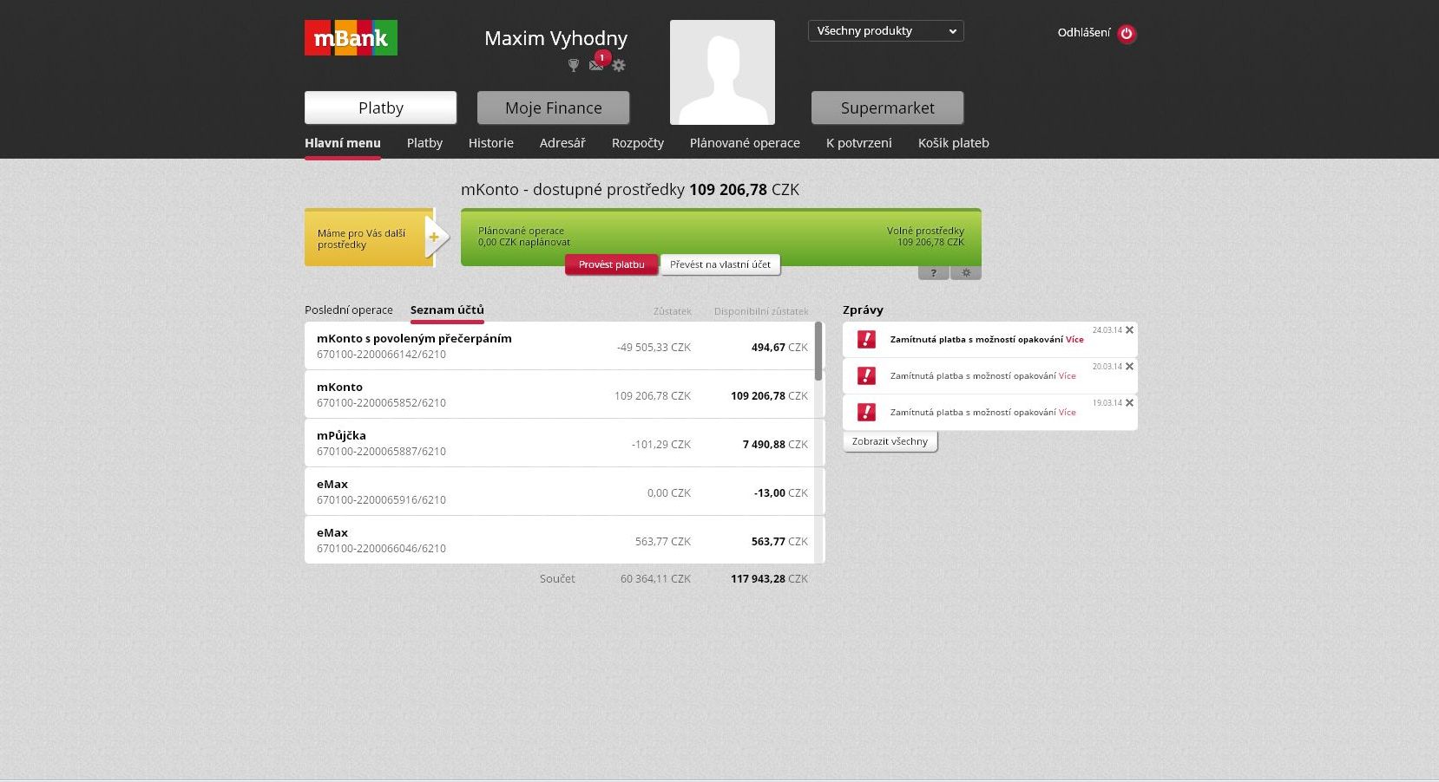This screenshot has width=1439, height=782.
Task: Click the Převést na vlastní účet button
Action: 719,264
